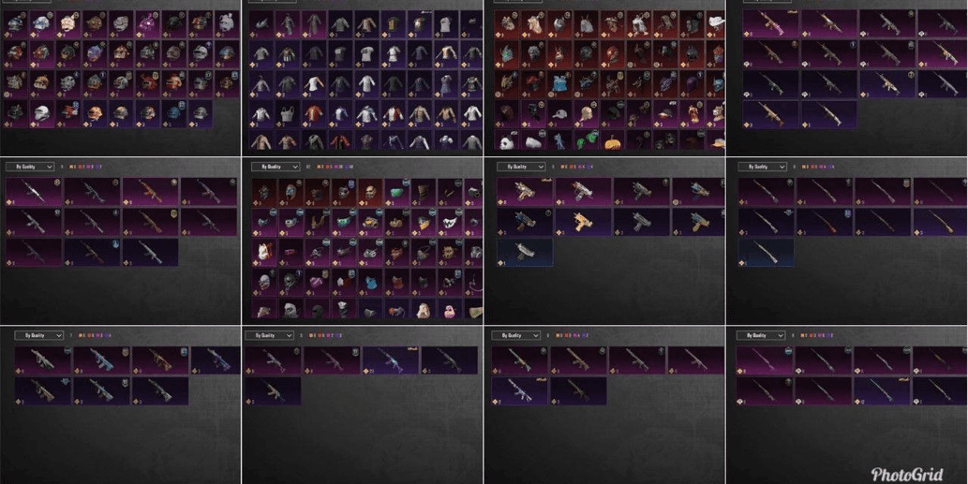The width and height of the screenshot is (968, 484).
Task: Select the panda head costume item
Action: 508,141
